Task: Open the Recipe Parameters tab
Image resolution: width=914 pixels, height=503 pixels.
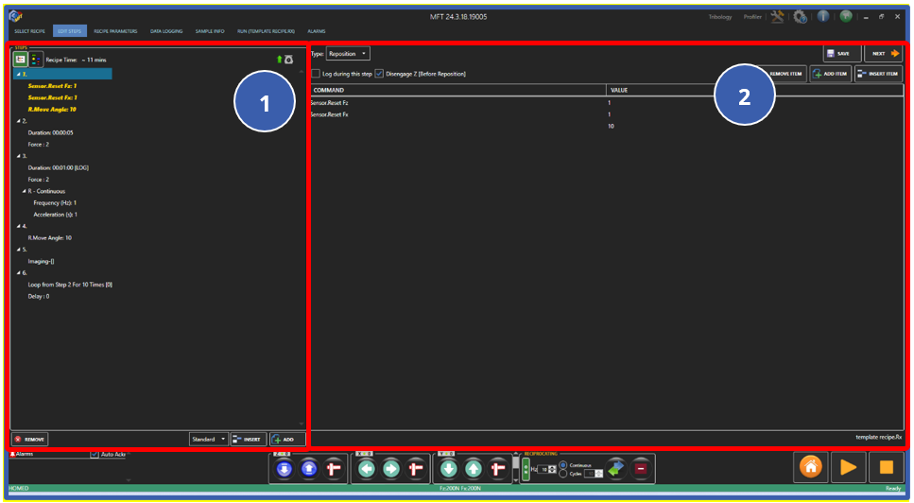Action: click(x=115, y=31)
